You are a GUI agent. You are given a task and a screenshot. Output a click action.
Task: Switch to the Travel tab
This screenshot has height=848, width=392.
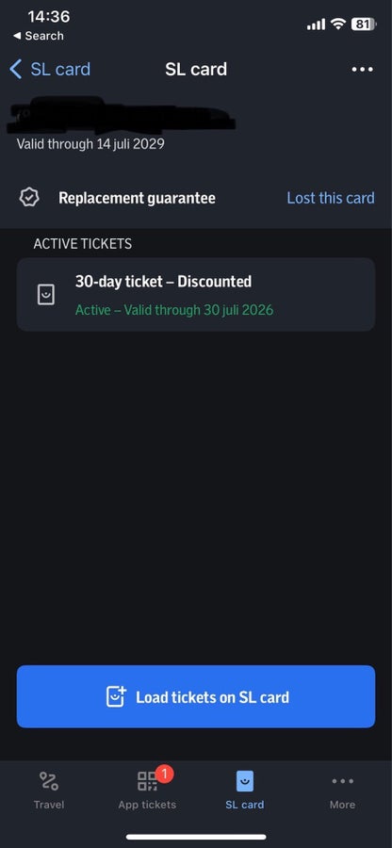[x=49, y=790]
